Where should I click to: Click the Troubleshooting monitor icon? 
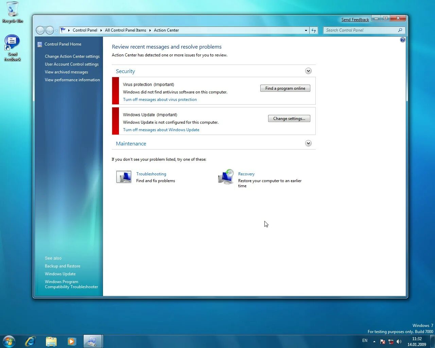pos(124,177)
